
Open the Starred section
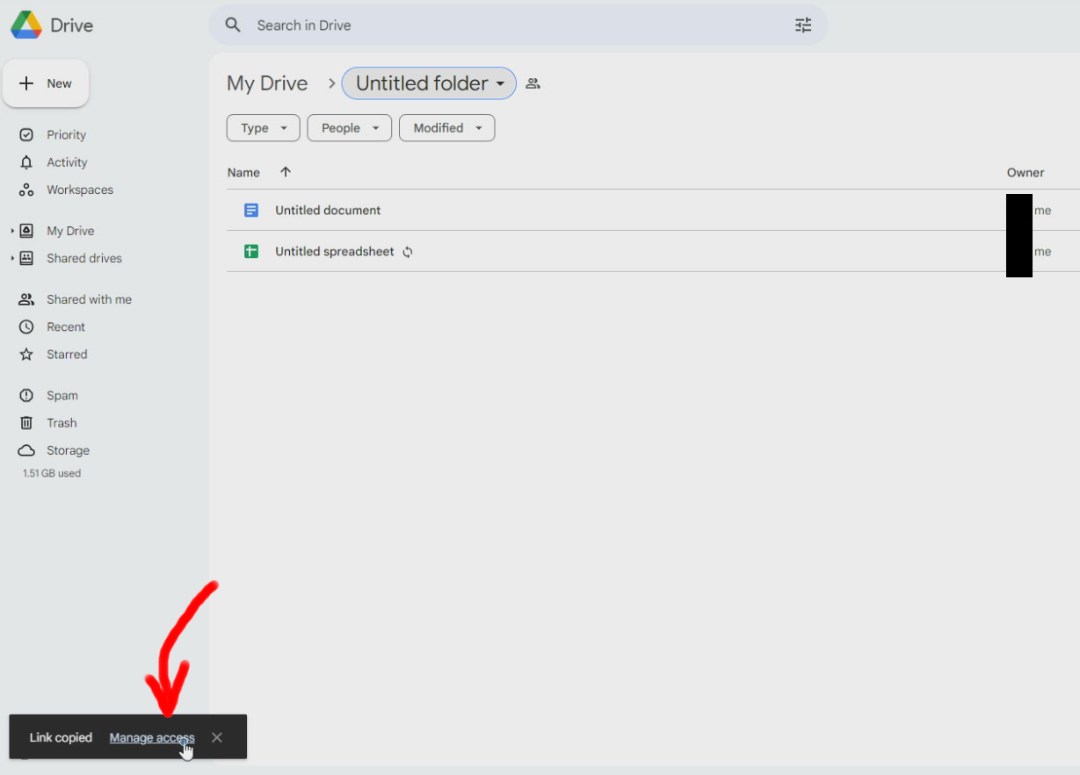(67, 355)
